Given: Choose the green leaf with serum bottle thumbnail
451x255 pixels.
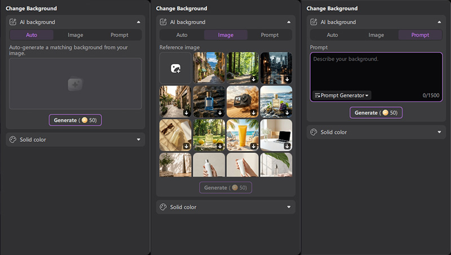Looking at the screenshot, I should (x=276, y=165).
